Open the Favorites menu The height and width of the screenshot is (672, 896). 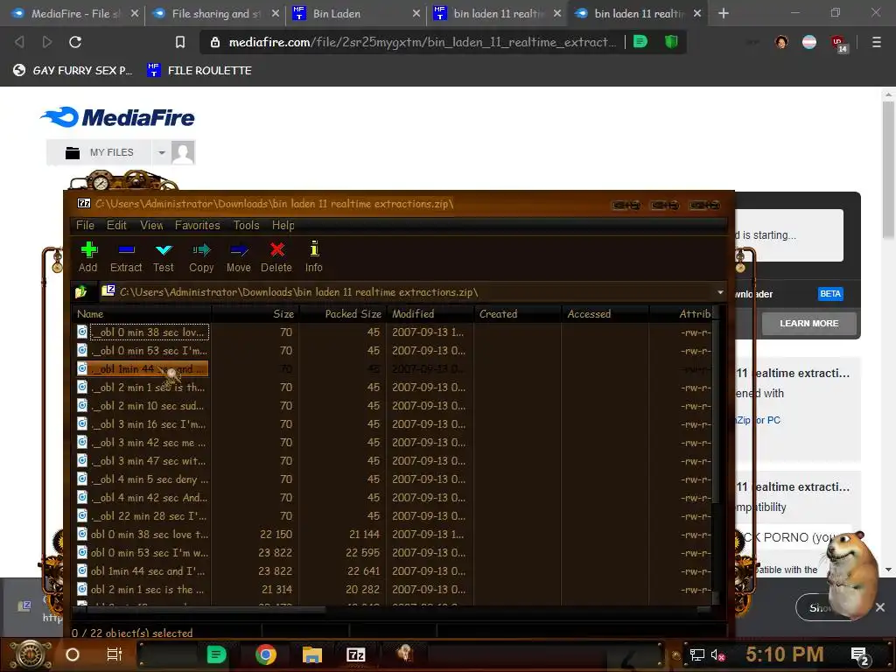pyautogui.click(x=197, y=225)
